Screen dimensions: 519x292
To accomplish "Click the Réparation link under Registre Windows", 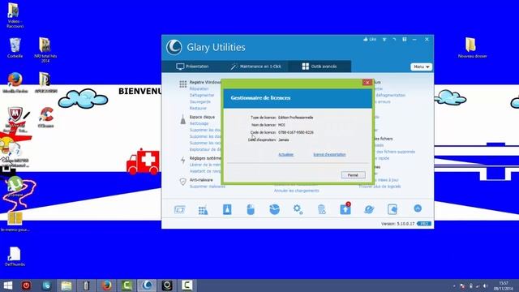I will point(199,88).
